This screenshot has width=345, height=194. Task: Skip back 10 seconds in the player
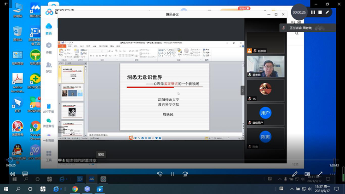[x=160, y=174]
